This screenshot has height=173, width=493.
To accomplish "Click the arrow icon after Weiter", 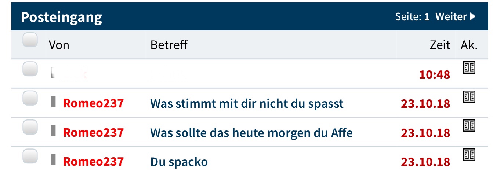I will click(x=473, y=16).
